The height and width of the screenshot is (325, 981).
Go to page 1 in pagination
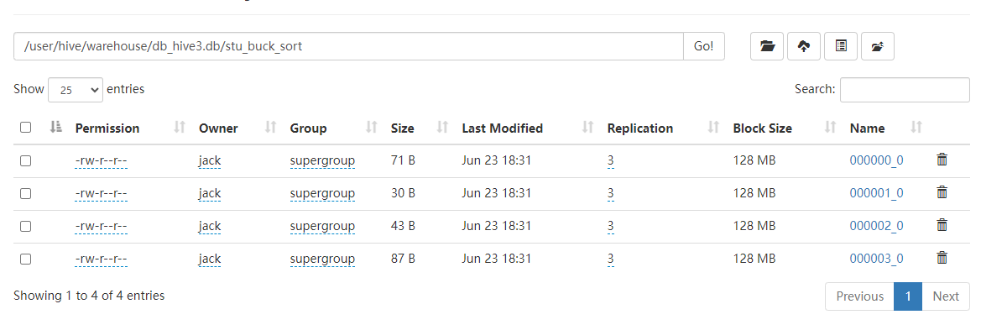point(908,296)
